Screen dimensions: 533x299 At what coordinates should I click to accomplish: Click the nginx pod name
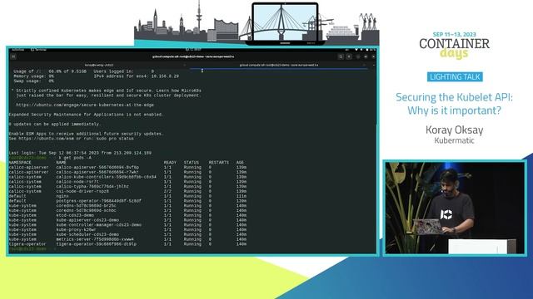coord(62,196)
